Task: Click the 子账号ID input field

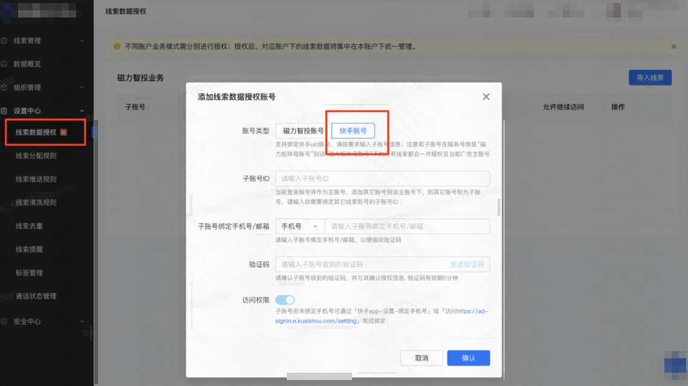Action: [x=381, y=178]
